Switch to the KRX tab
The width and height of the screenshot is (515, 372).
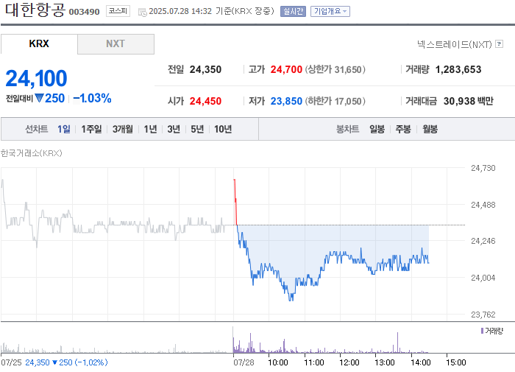(39, 43)
